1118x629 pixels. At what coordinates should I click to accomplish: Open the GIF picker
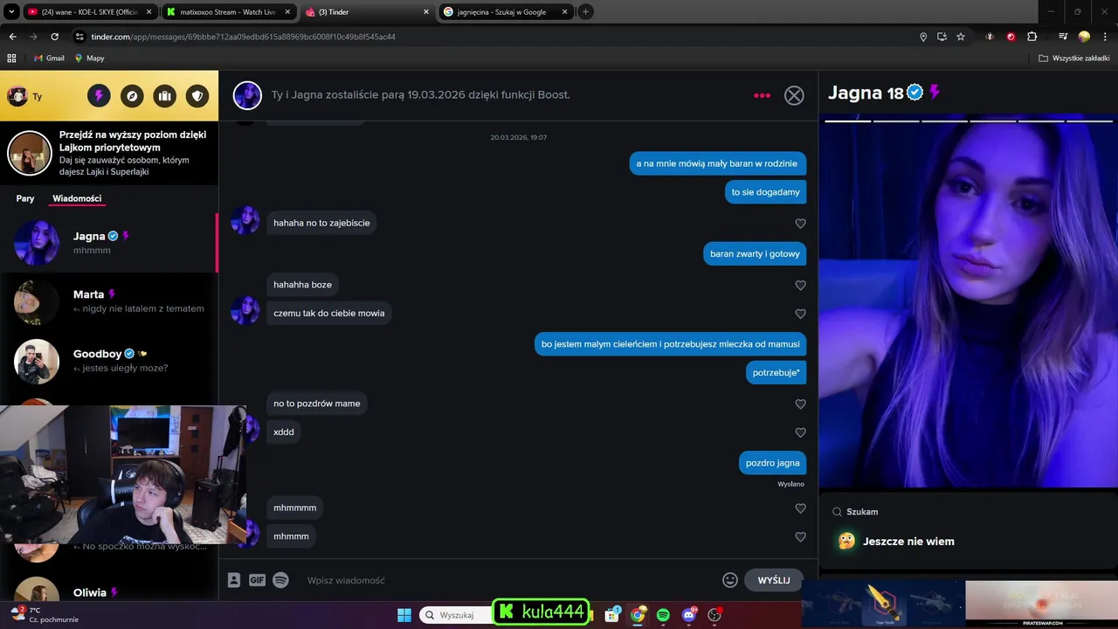tap(257, 580)
